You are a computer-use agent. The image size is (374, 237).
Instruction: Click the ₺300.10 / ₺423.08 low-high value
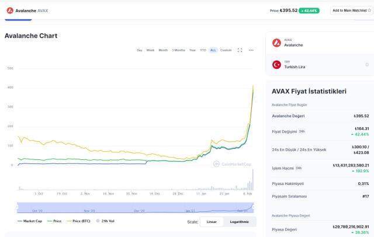pyautogui.click(x=361, y=149)
